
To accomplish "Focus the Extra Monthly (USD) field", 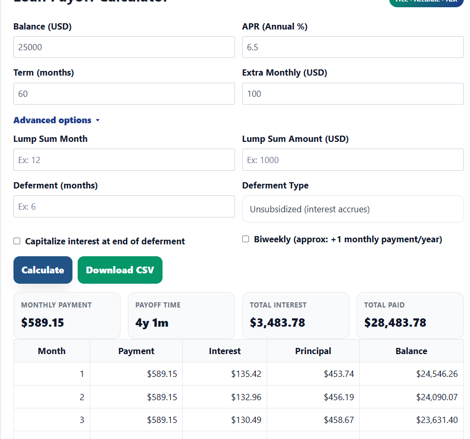I will click(x=352, y=94).
